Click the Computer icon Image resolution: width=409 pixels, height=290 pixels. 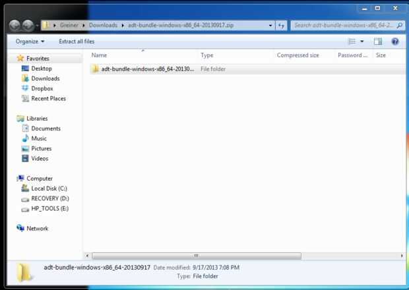[x=20, y=178]
